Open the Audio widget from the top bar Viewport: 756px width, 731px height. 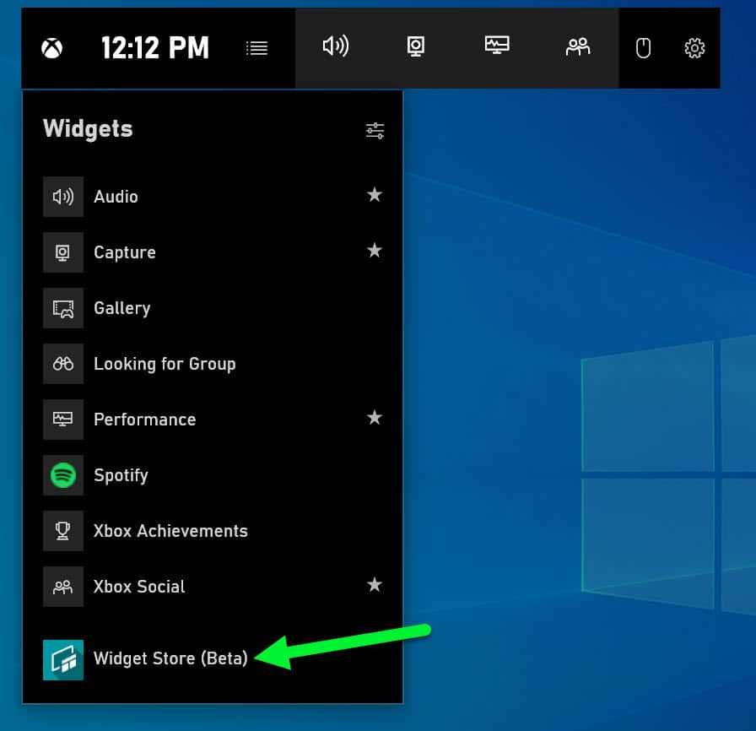(336, 46)
